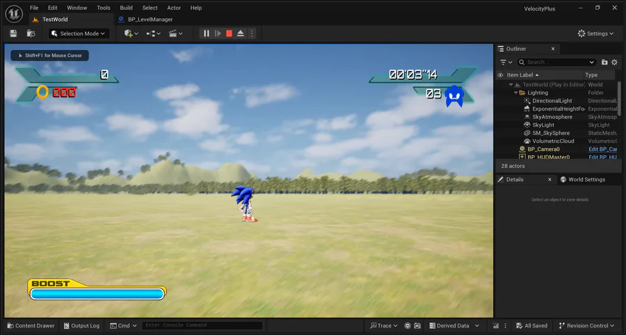
Task: Collapse the Lighting folder
Action: pyautogui.click(x=516, y=92)
